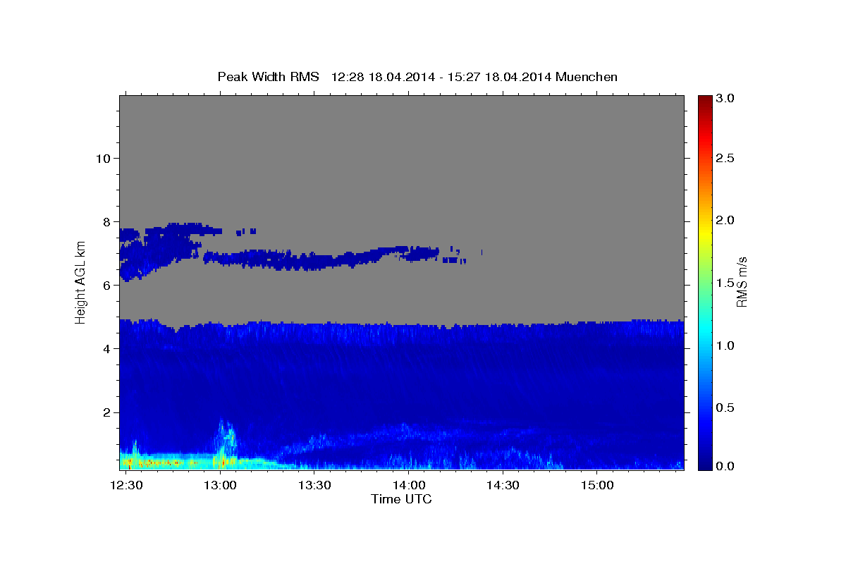Click the "Time UTC" axis label
846x564 pixels.
click(401, 499)
